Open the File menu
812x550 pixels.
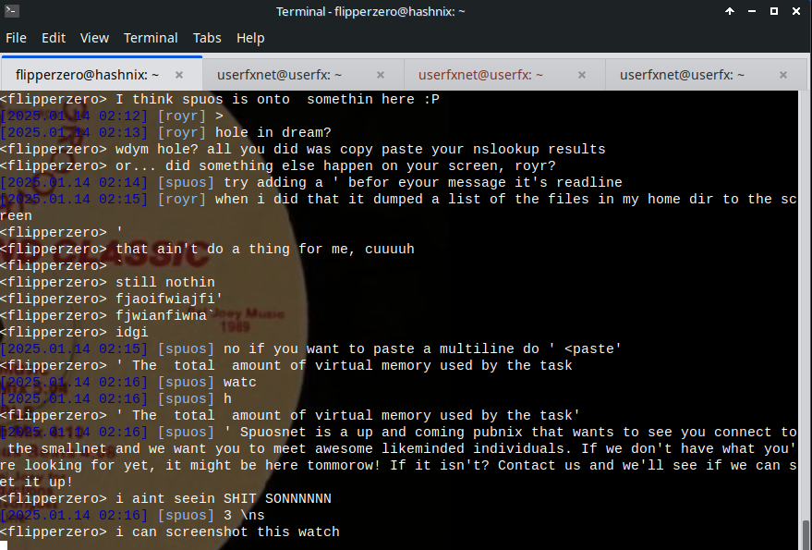[17, 38]
